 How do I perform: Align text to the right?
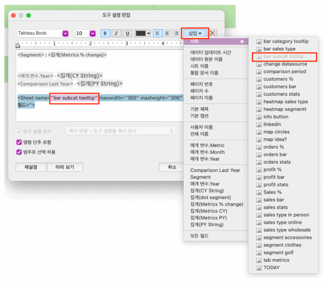[x=176, y=34]
